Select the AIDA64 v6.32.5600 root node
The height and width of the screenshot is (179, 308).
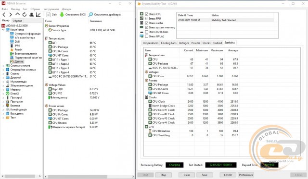tap(17, 25)
